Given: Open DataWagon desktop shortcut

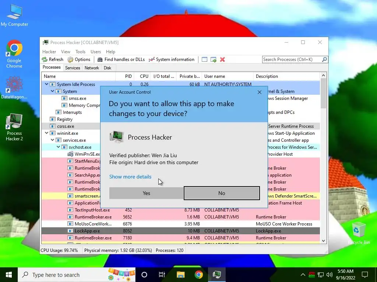Looking at the screenshot, I should 14,87.
